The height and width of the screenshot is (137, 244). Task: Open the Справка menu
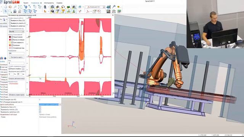point(59,3)
